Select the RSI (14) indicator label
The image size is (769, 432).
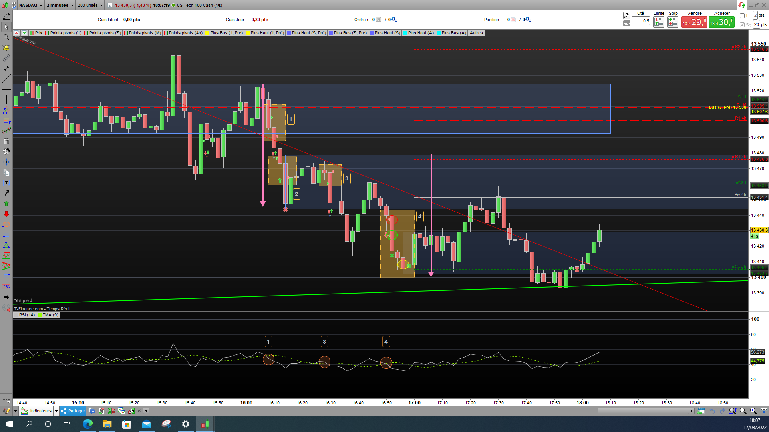tap(26, 315)
